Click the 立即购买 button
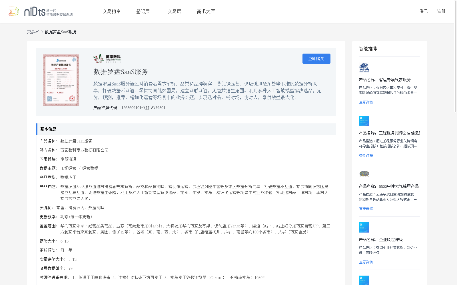Viewport: 457px width, 285px height. pyautogui.click(x=316, y=59)
